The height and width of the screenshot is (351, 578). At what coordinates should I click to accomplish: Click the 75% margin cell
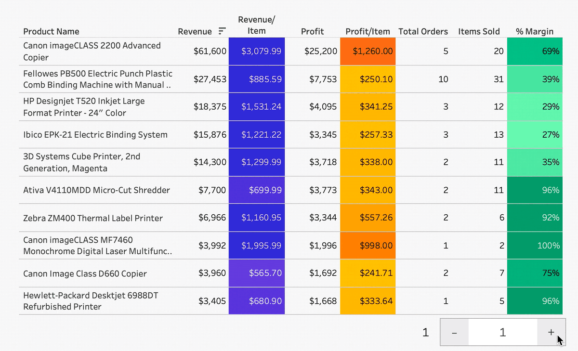[x=535, y=273]
